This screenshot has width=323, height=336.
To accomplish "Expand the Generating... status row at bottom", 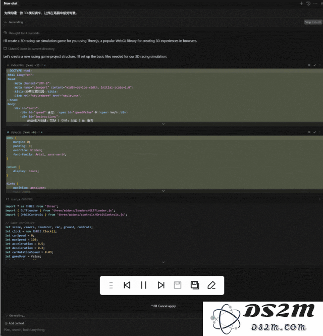I will [x=15, y=315].
